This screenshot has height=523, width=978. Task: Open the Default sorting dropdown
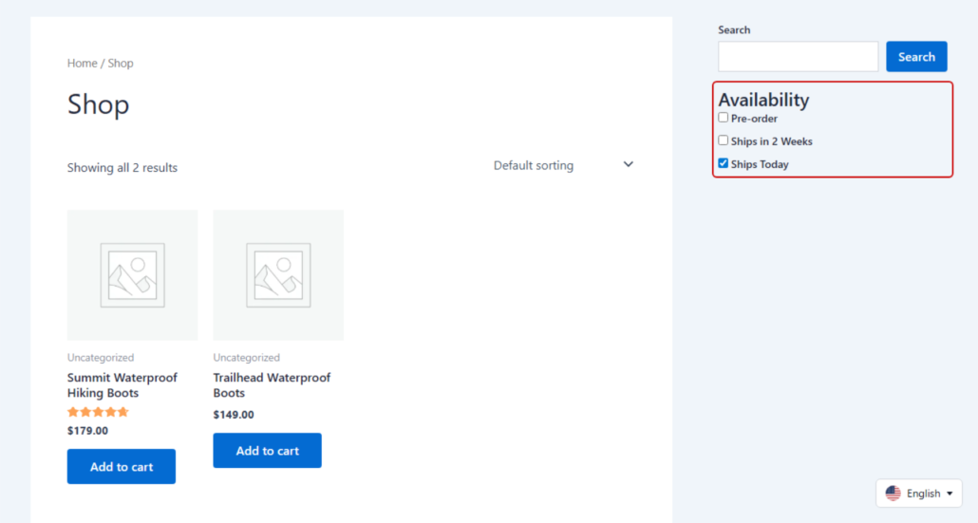(563, 165)
